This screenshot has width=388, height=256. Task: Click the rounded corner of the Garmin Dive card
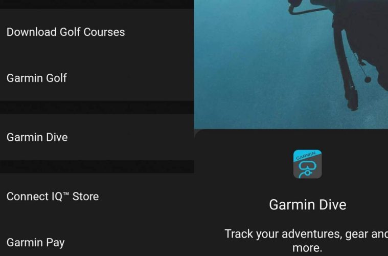198,133
